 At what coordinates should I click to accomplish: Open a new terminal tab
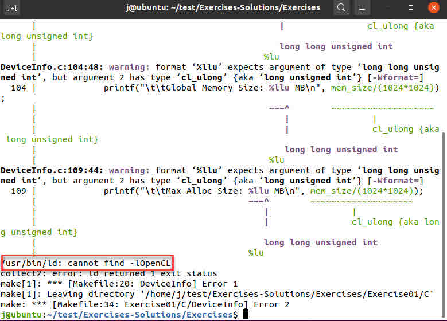click(13, 8)
